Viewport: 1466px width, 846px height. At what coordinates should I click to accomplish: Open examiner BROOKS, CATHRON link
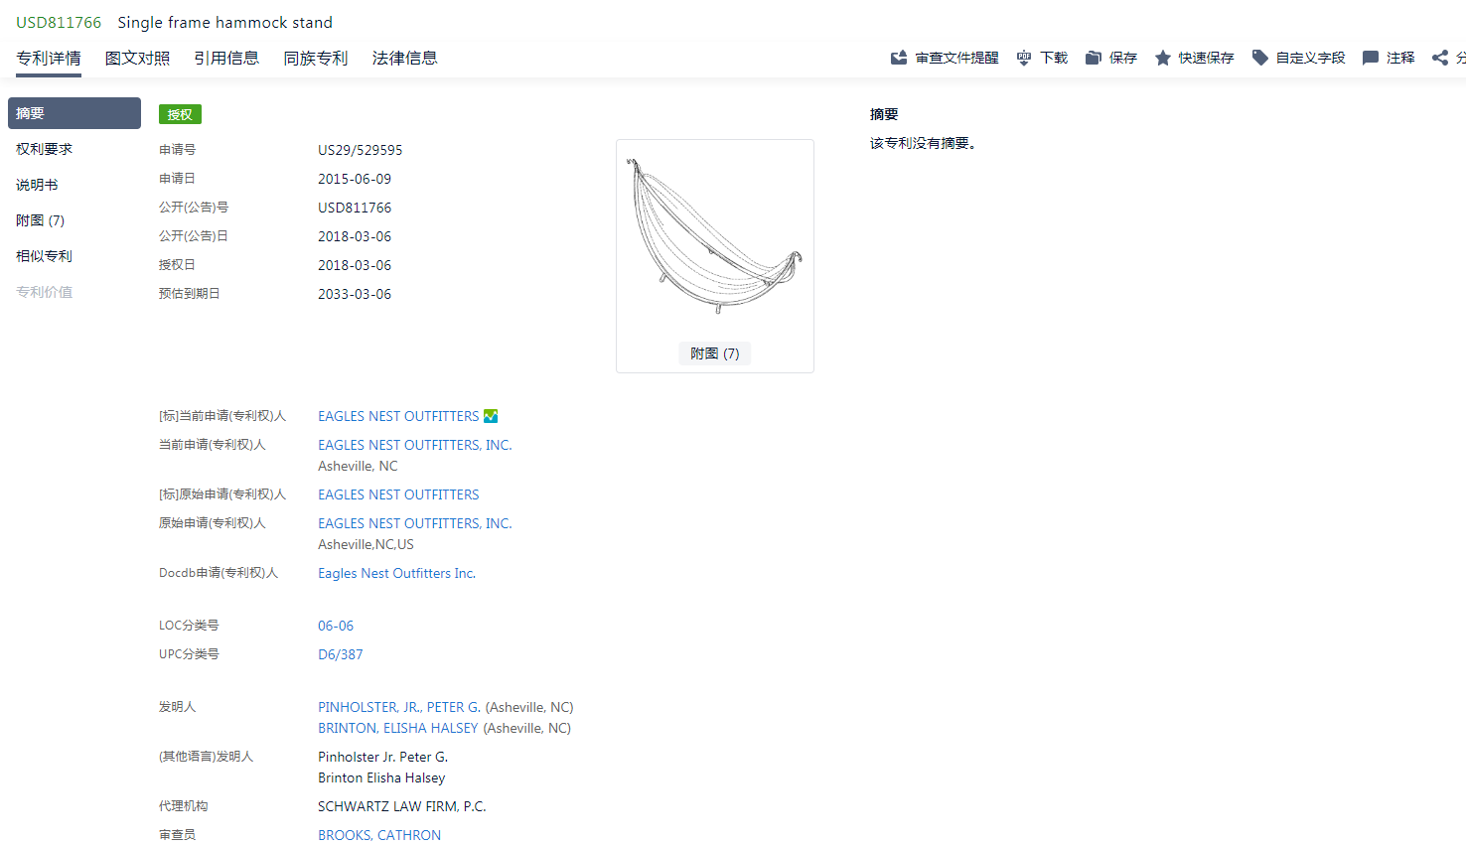point(379,835)
